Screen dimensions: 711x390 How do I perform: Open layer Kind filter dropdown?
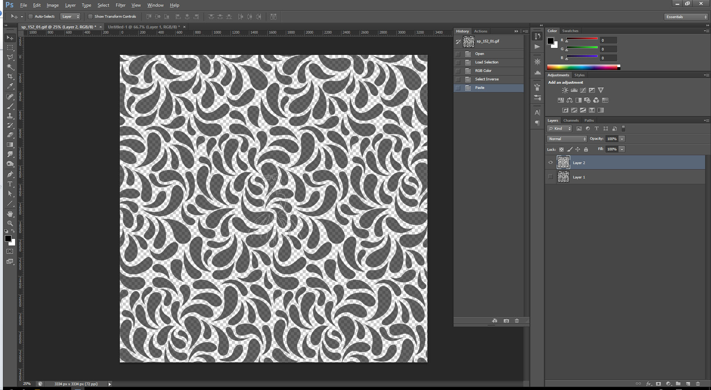pyautogui.click(x=559, y=129)
